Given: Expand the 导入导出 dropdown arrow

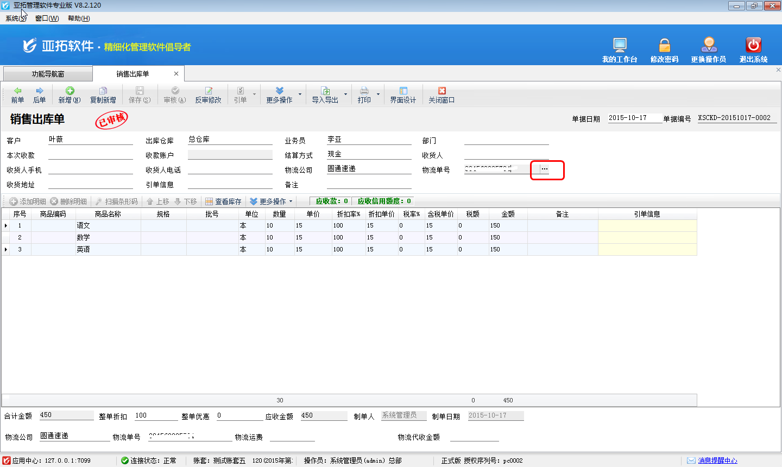Looking at the screenshot, I should coord(345,94).
